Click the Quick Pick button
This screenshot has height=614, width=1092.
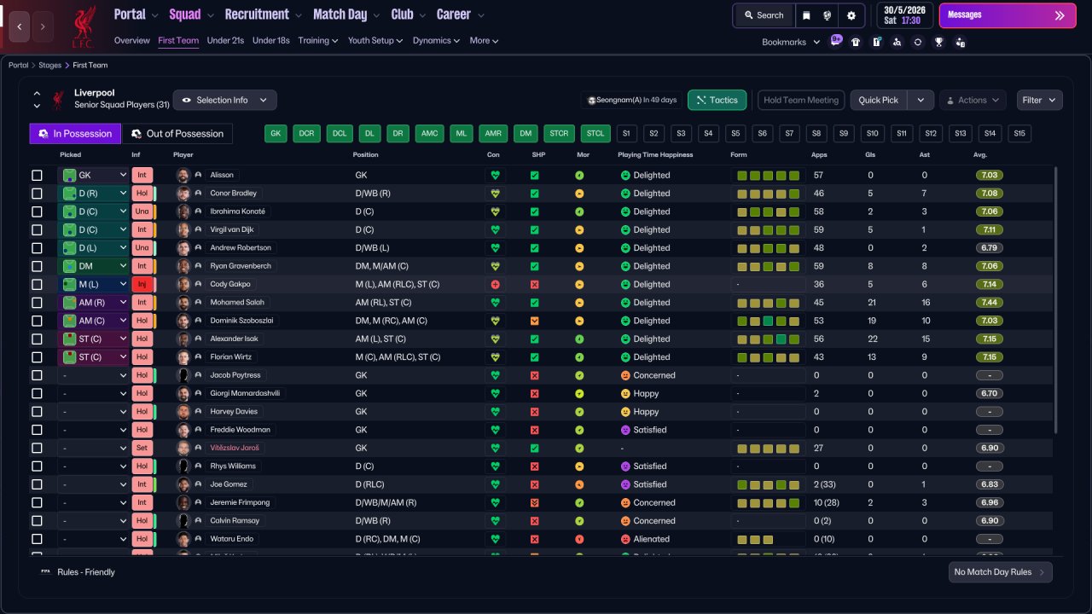879,101
